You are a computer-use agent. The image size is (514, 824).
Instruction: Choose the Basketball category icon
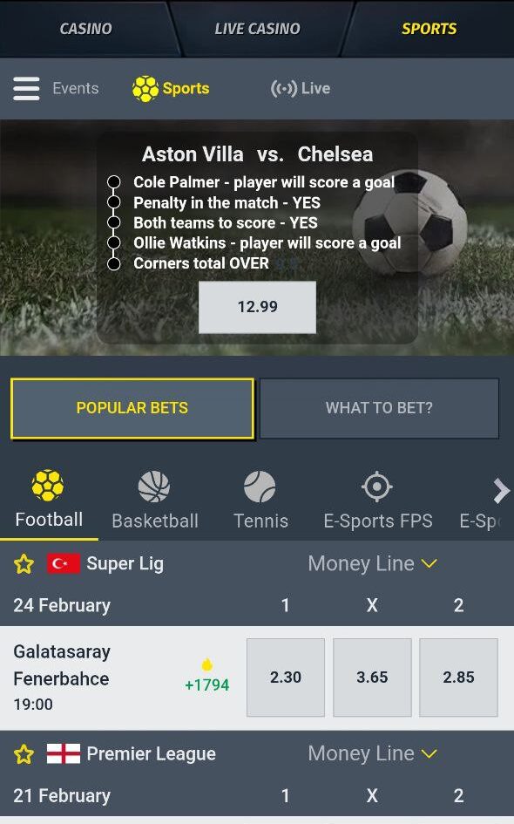pyautogui.click(x=154, y=487)
